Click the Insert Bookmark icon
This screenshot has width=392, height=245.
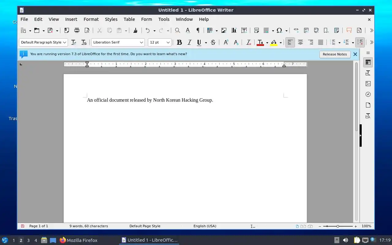tap(326, 30)
